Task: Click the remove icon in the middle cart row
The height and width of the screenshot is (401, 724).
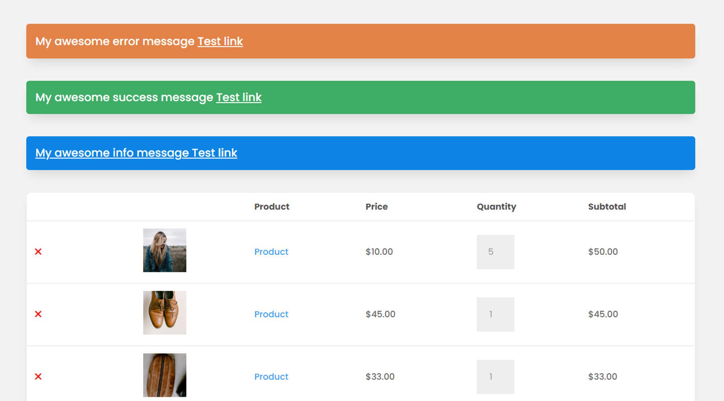Action: click(38, 314)
